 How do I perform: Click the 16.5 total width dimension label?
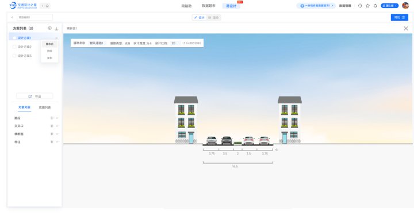tap(235, 167)
